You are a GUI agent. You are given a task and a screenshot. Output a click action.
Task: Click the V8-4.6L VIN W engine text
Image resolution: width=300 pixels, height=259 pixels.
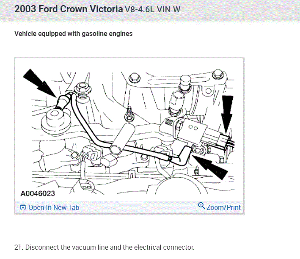coord(153,9)
